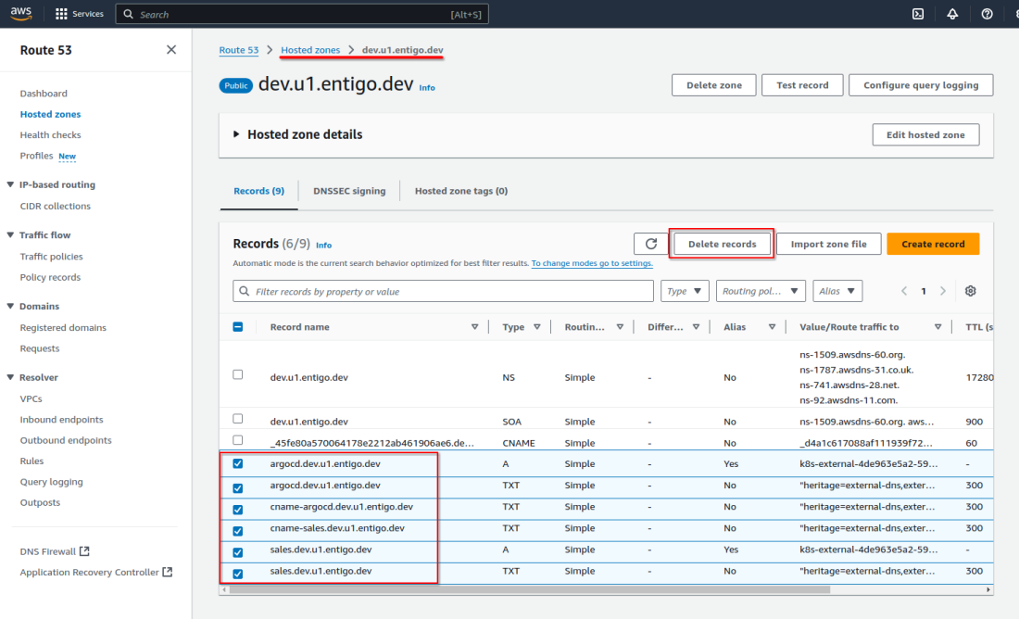Focus the top AWS search bar

(x=302, y=14)
